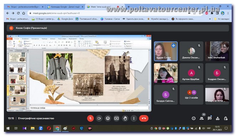Switch to the Gmail Вхідні browser tab

25,7
